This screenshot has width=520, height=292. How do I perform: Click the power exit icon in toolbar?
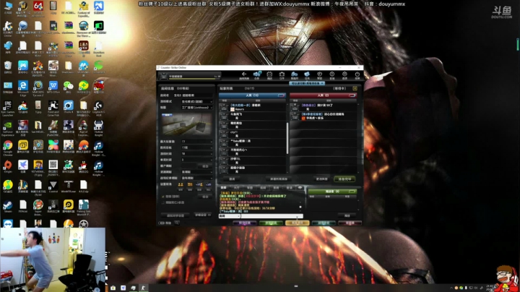pos(357,74)
